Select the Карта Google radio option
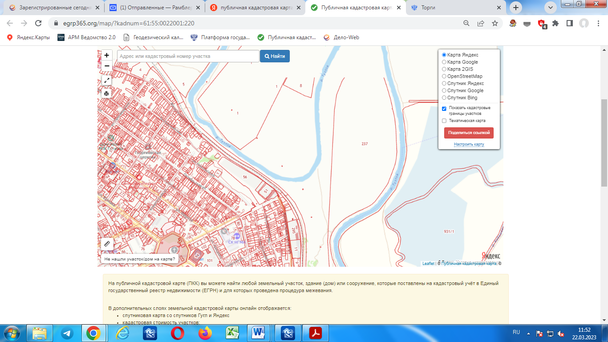Image resolution: width=608 pixels, height=342 pixels. 444,62
